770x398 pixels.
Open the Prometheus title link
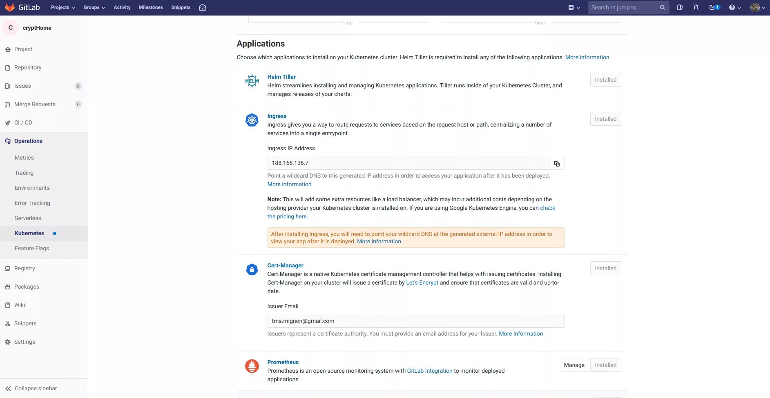(283, 362)
